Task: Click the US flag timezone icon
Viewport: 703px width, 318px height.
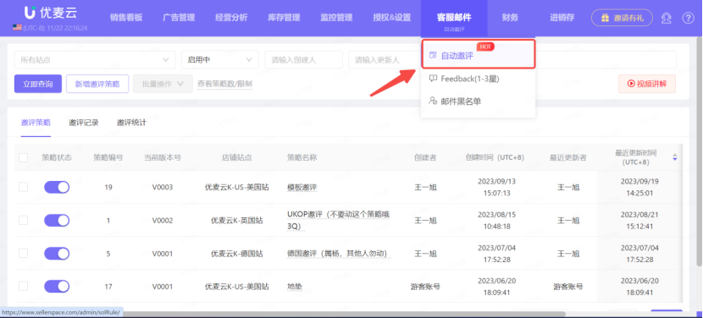Action: [17, 28]
